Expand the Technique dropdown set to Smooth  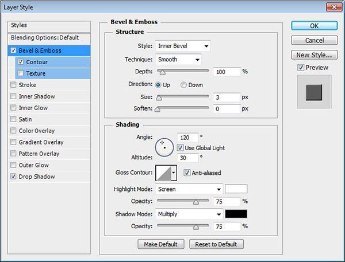(x=178, y=59)
